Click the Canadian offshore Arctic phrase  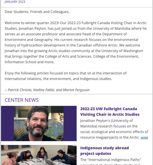(x=97, y=45)
